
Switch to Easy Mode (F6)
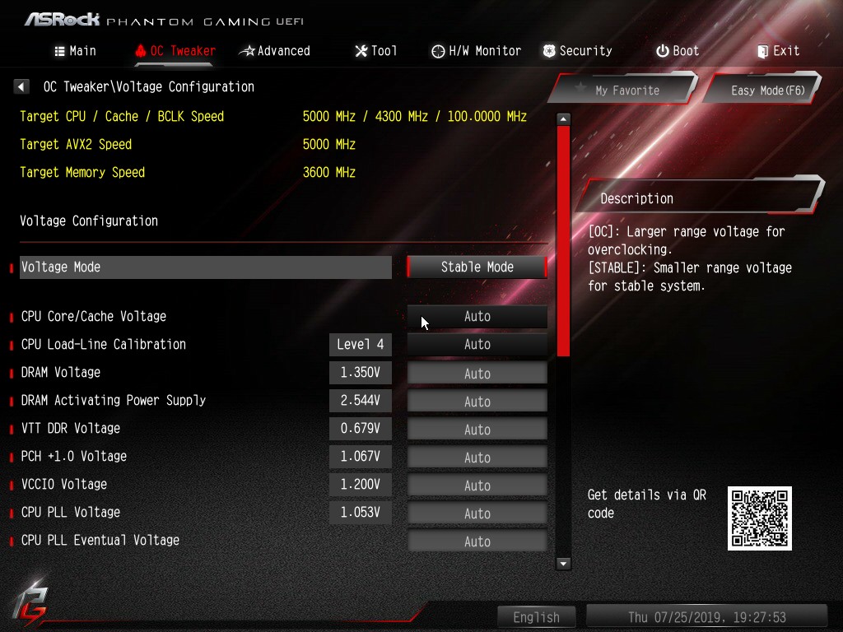pyautogui.click(x=762, y=90)
